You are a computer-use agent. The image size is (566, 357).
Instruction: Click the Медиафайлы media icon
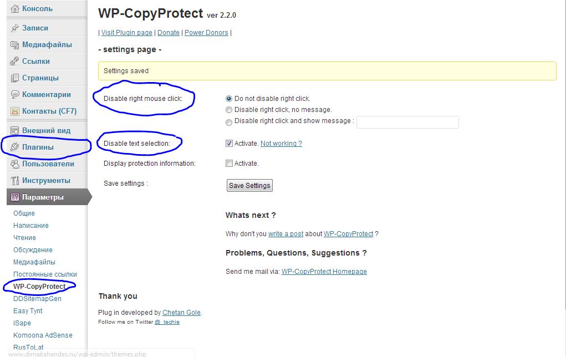pyautogui.click(x=15, y=45)
